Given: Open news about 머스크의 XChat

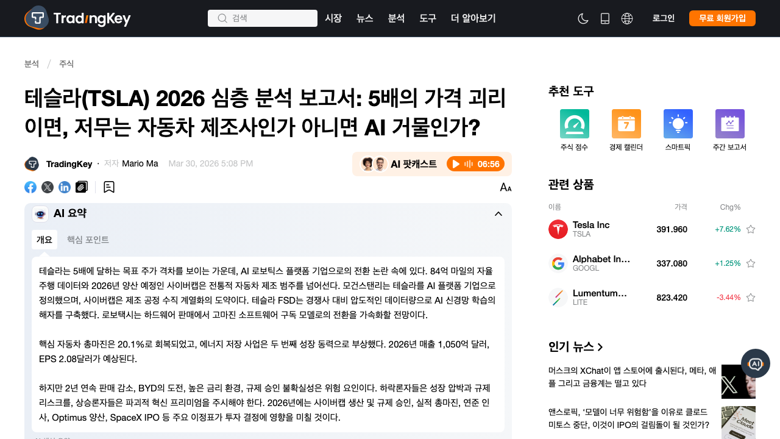Looking at the screenshot, I should [632, 377].
